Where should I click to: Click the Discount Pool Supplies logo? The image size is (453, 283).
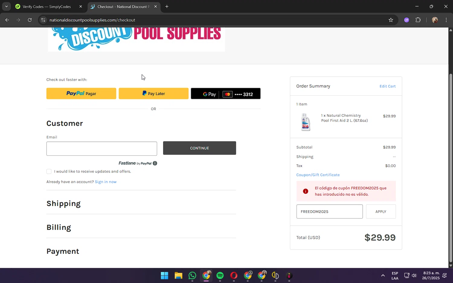137,39
